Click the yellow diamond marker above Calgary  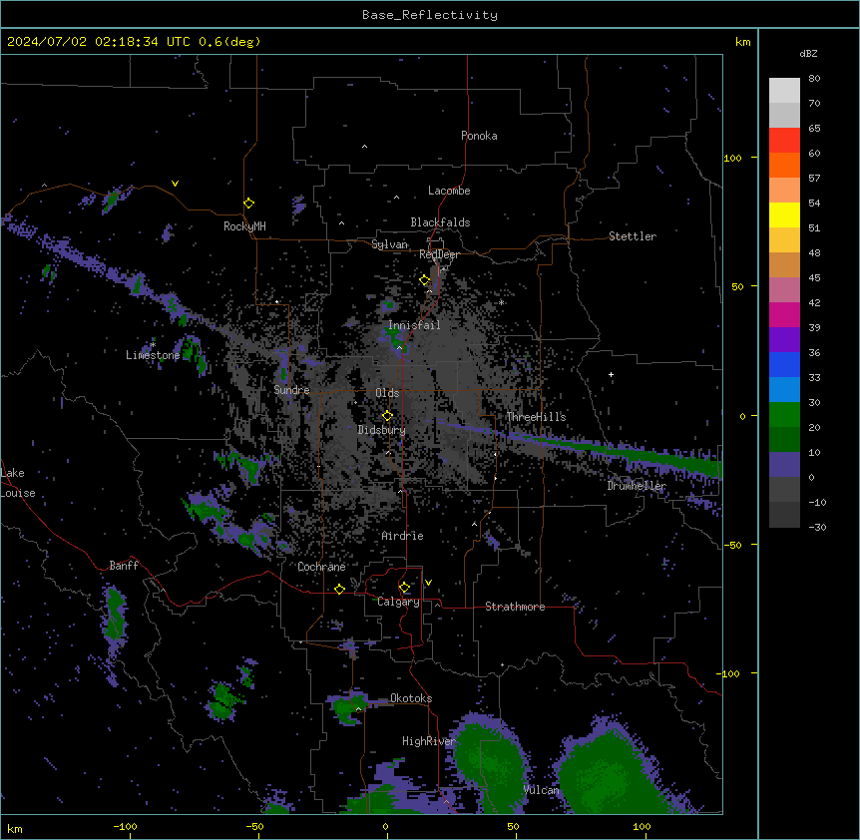[404, 588]
